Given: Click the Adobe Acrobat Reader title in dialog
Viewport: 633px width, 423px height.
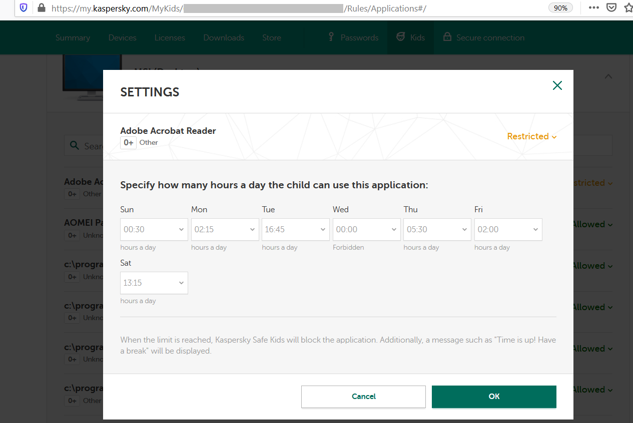Looking at the screenshot, I should (168, 131).
